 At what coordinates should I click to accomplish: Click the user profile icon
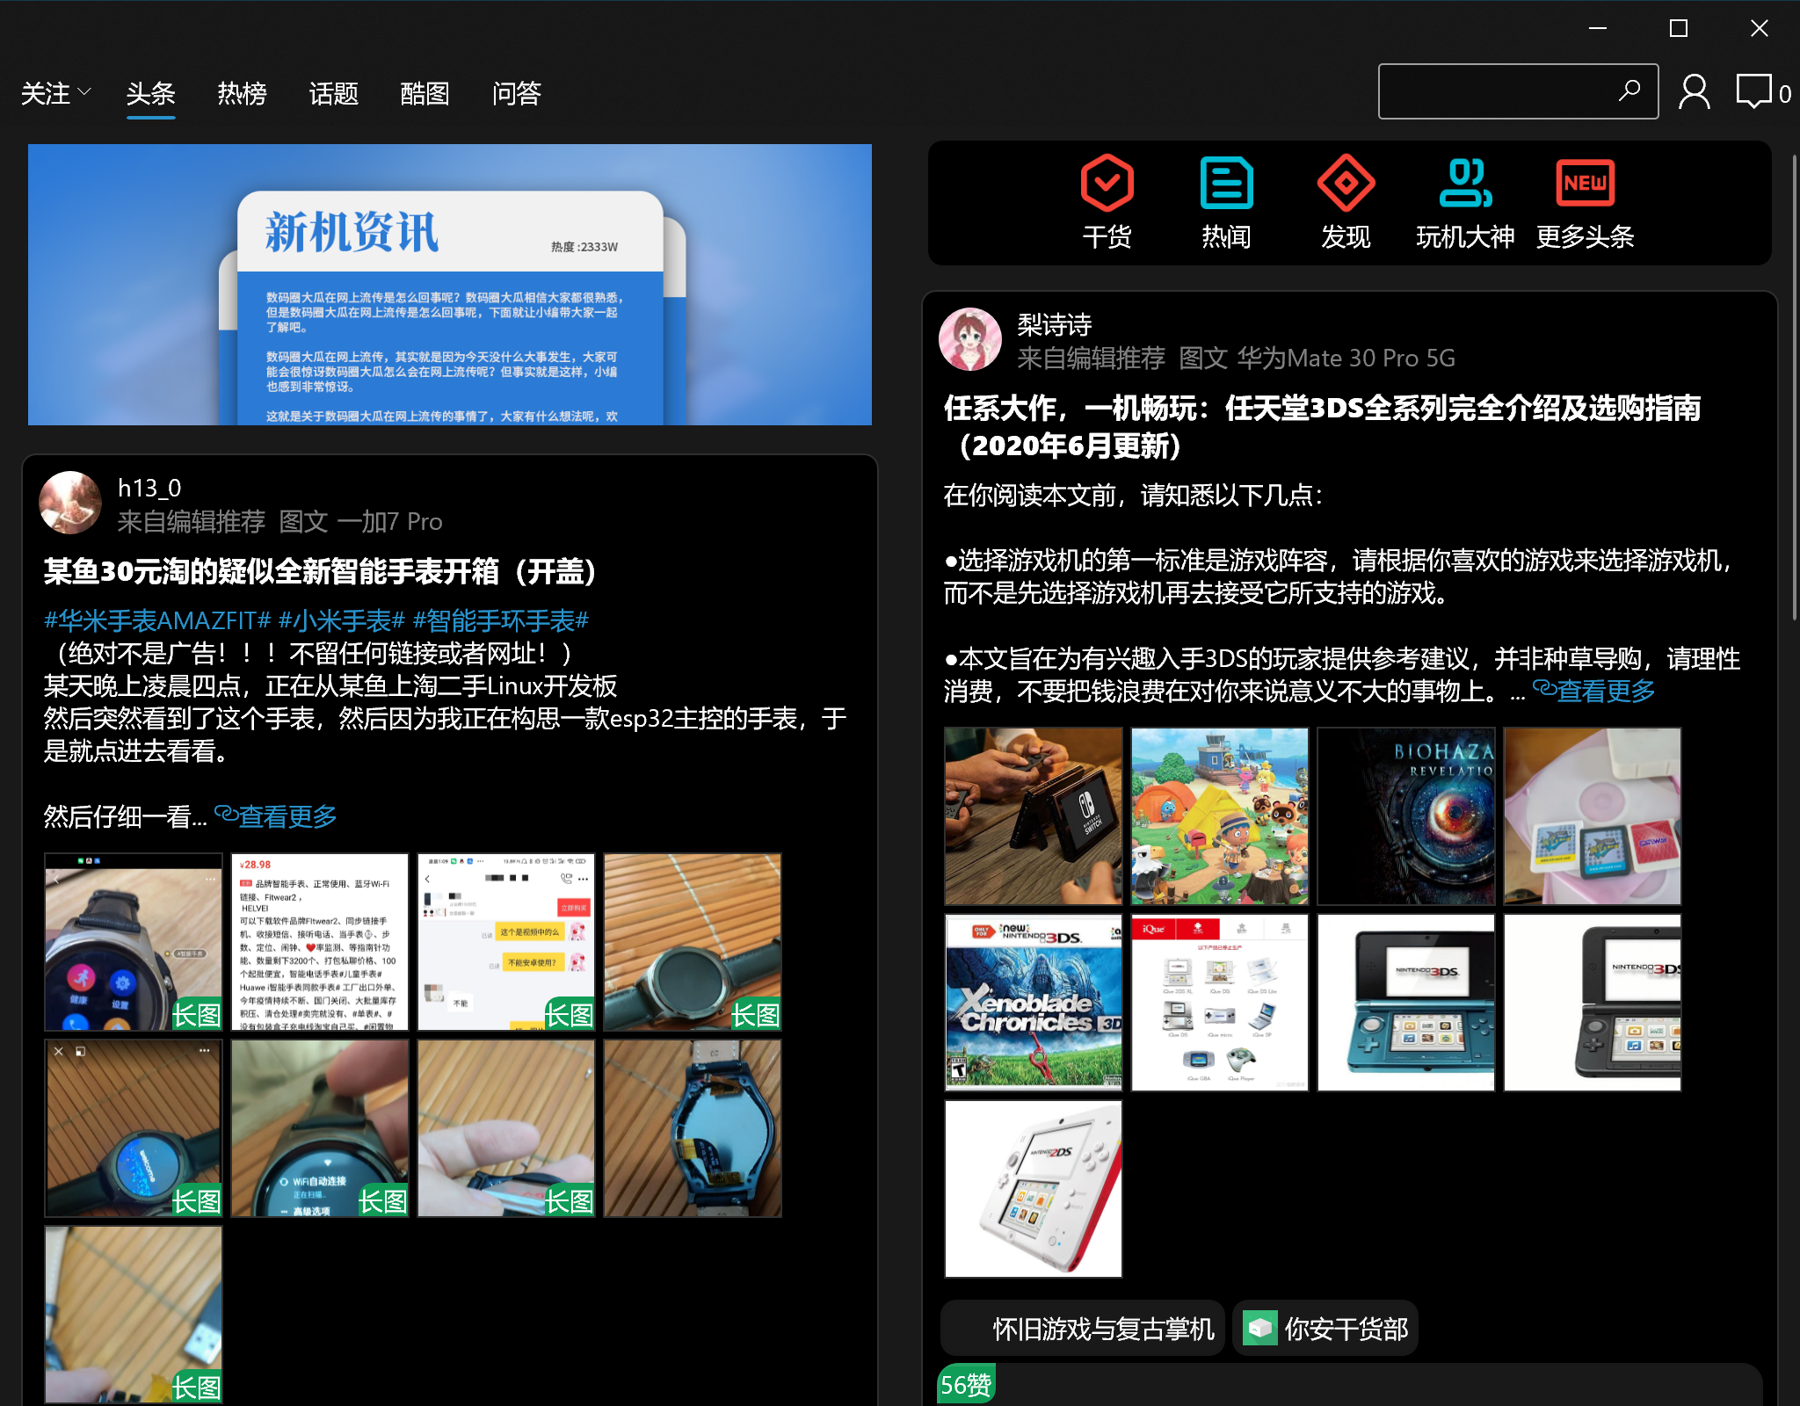tap(1694, 92)
